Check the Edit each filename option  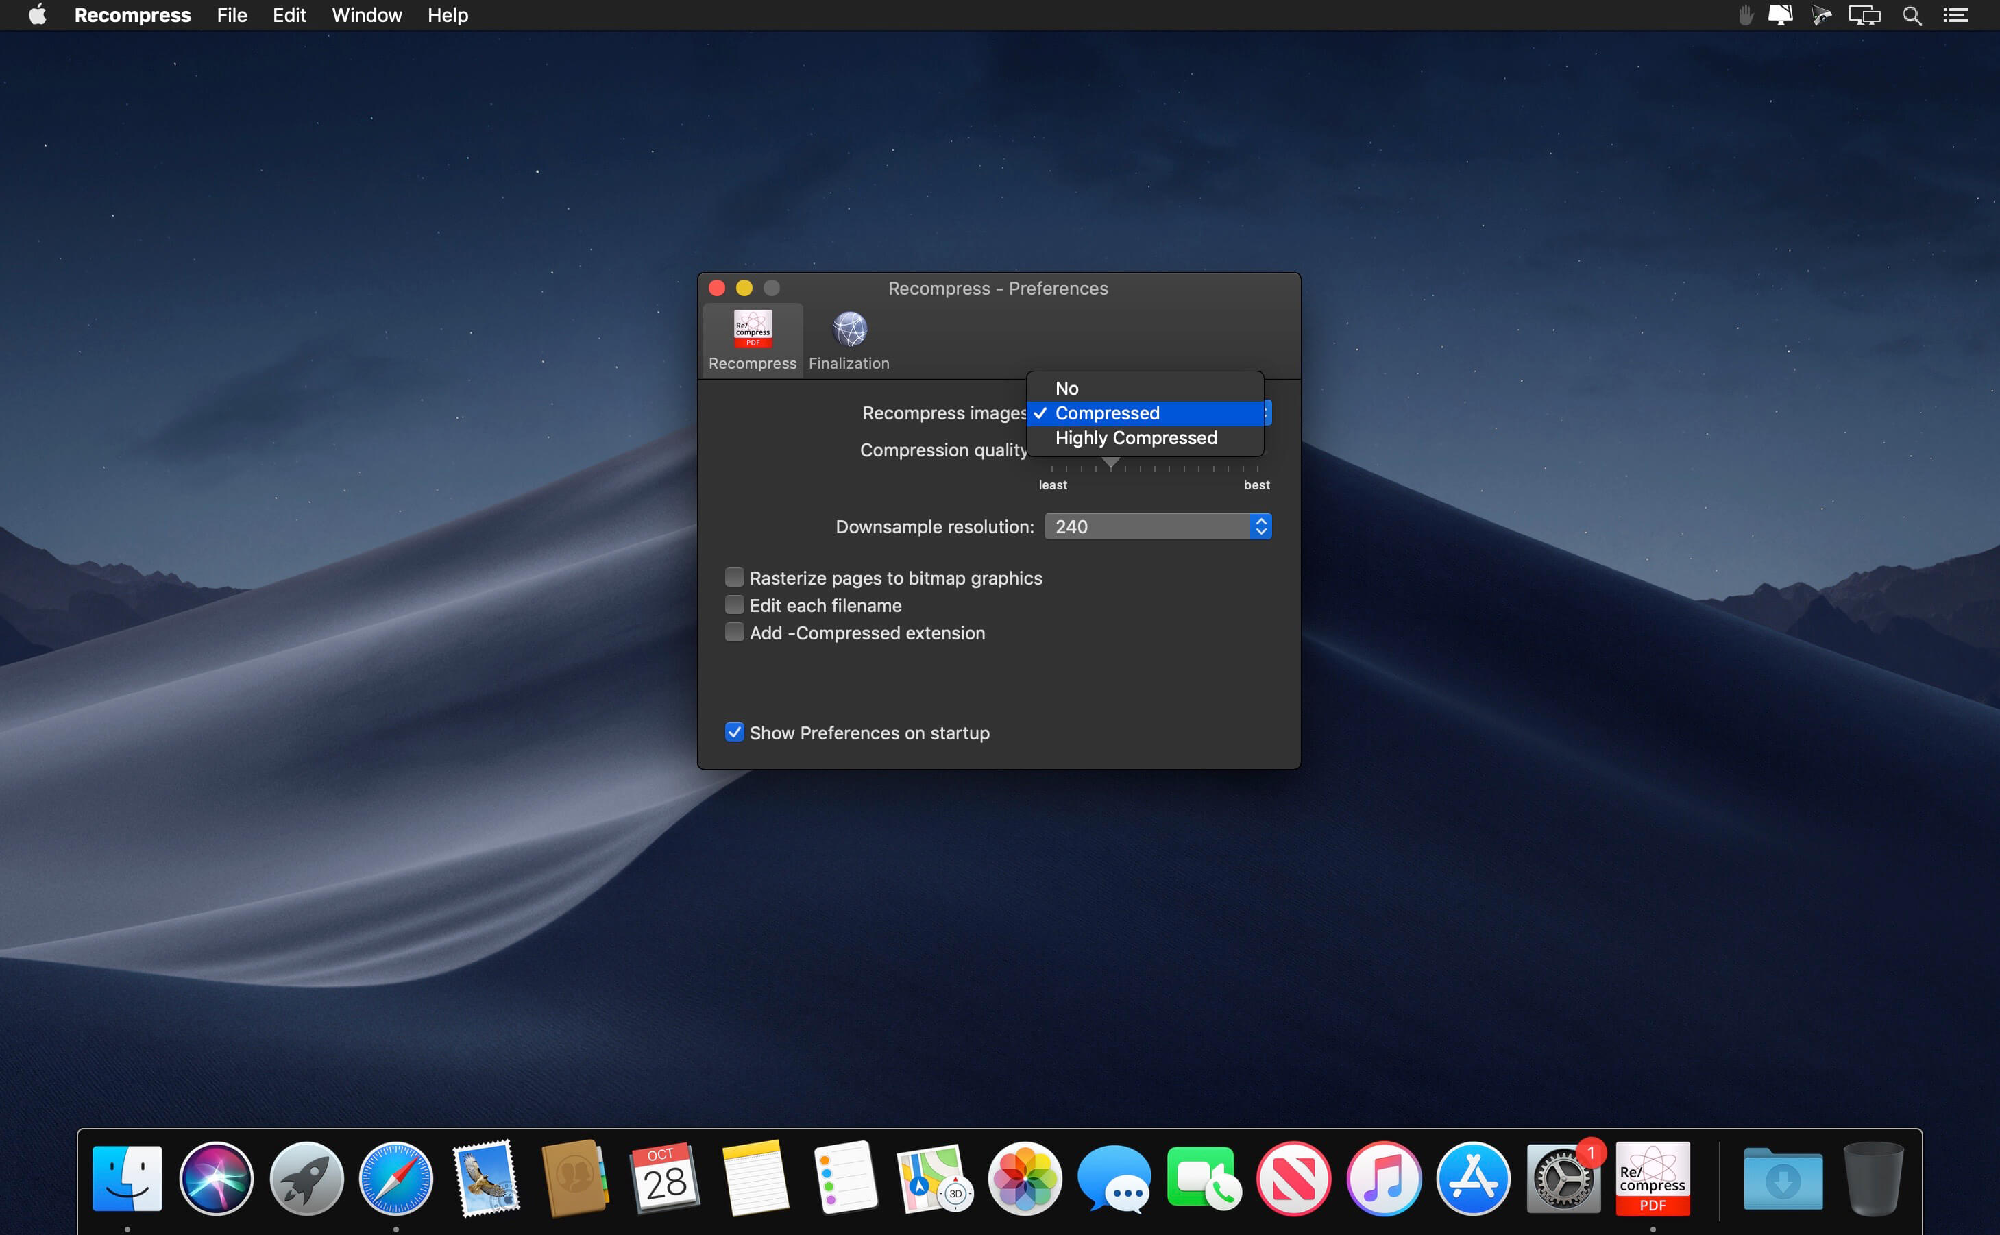coord(734,605)
